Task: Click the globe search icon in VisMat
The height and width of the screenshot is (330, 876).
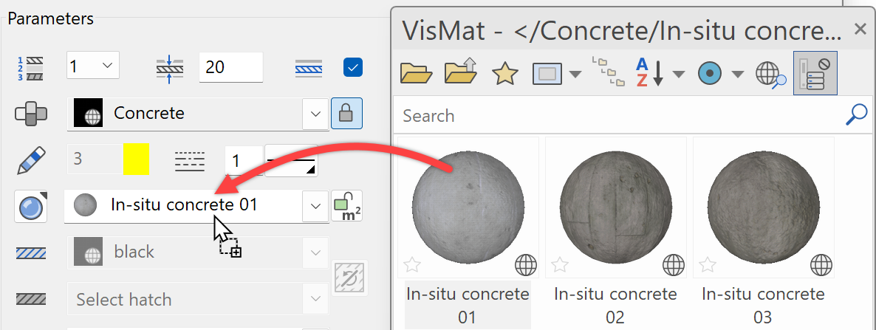Action: point(770,74)
